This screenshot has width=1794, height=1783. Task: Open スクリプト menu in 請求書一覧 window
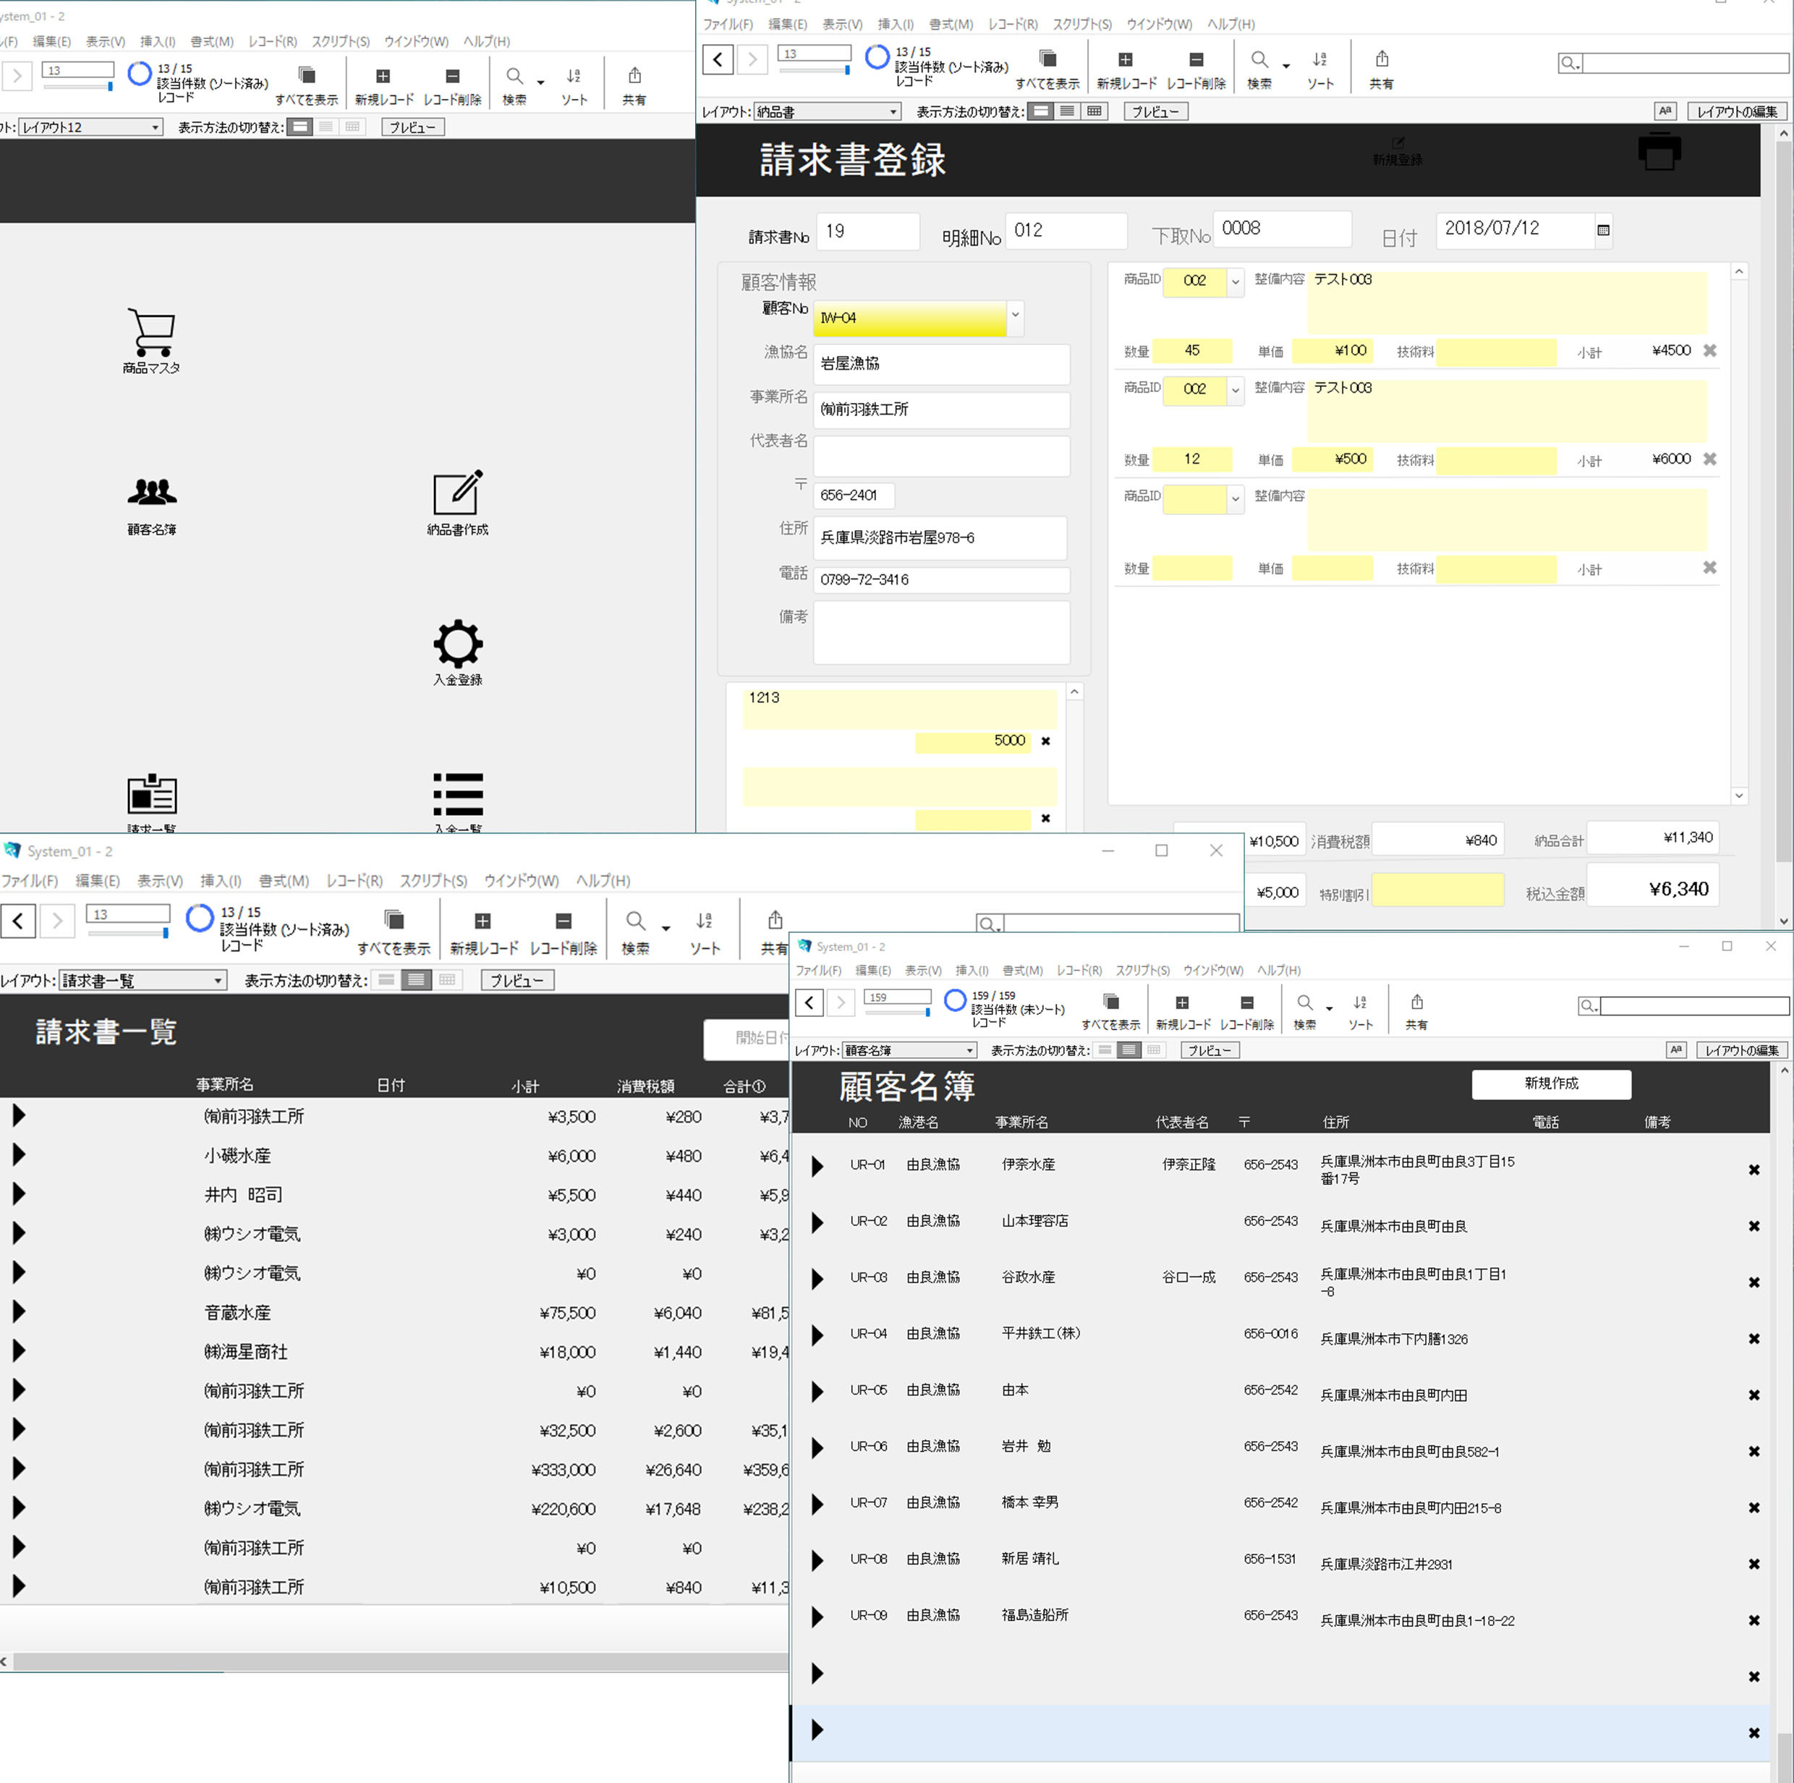click(433, 880)
